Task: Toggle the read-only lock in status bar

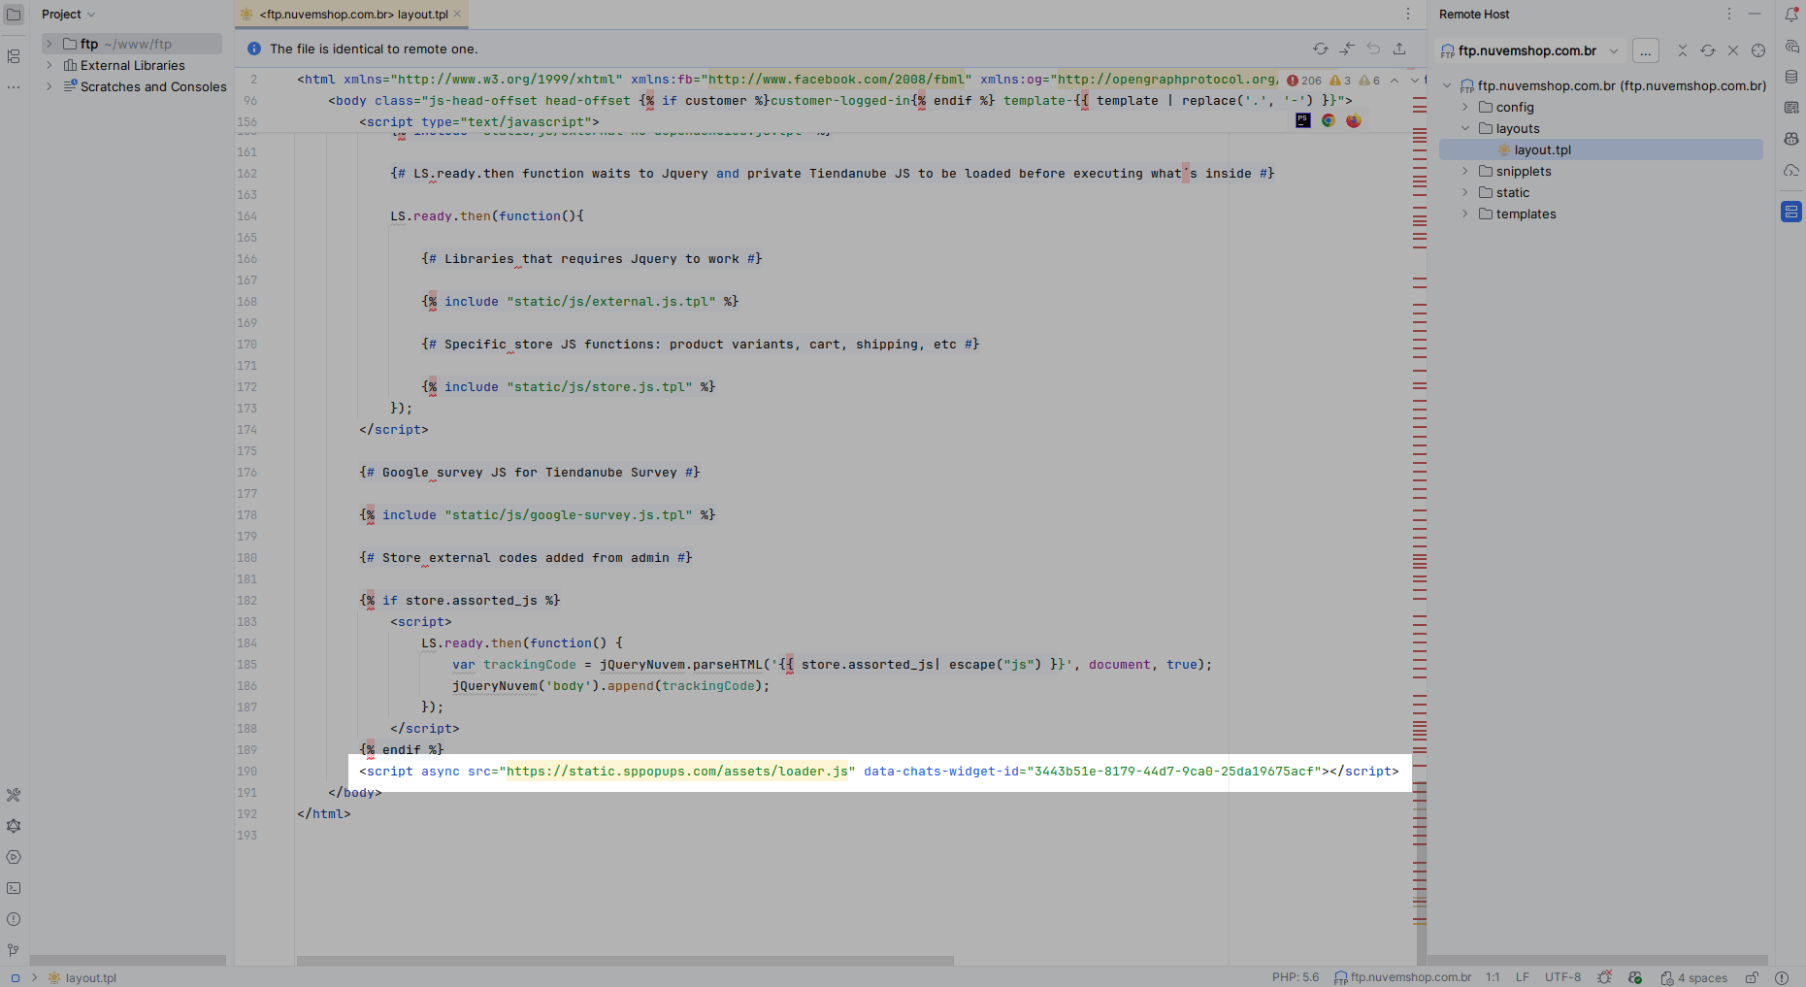Action: (x=1752, y=977)
